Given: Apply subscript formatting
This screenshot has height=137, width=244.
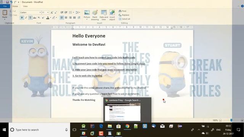Looking at the screenshot, I should tap(39, 18).
